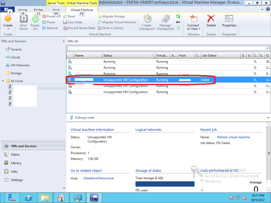Image resolution: width=271 pixels, height=203 pixels.
Task: Click the storage usage progress bar
Action: [165, 184]
